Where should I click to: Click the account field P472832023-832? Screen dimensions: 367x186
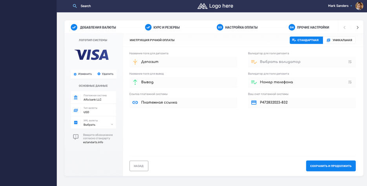pos(302,103)
